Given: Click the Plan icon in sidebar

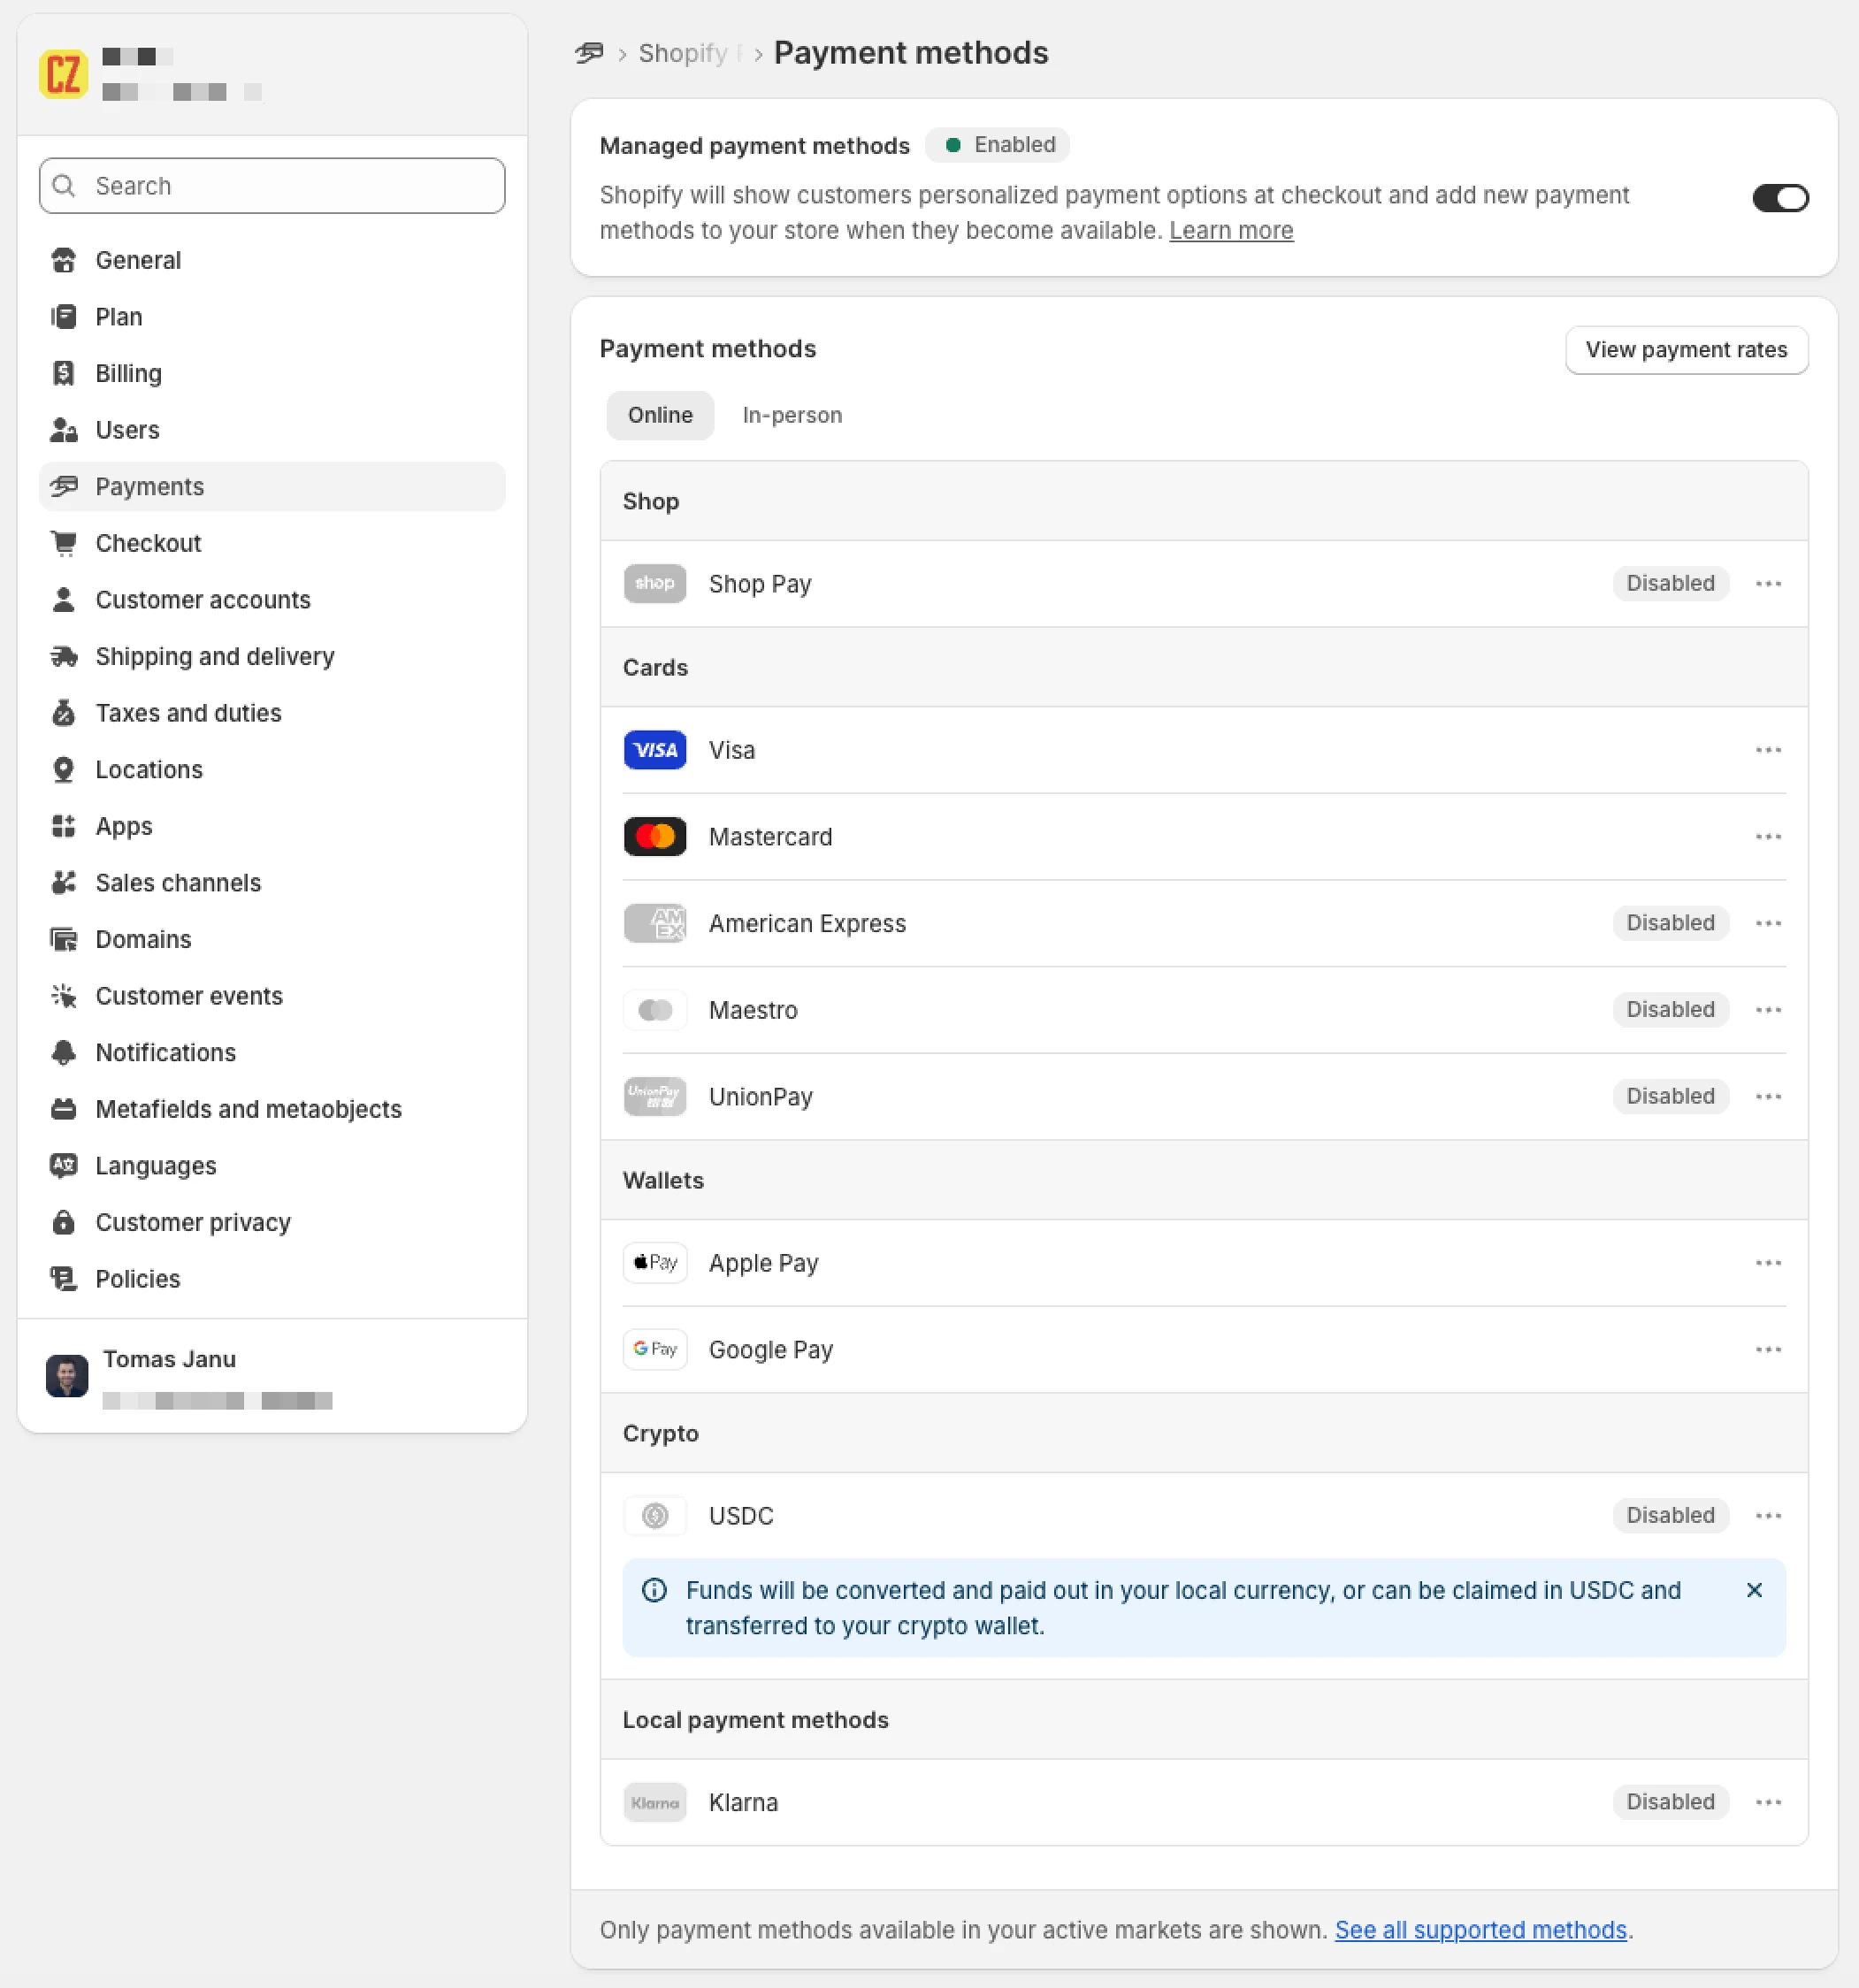Looking at the screenshot, I should point(63,317).
